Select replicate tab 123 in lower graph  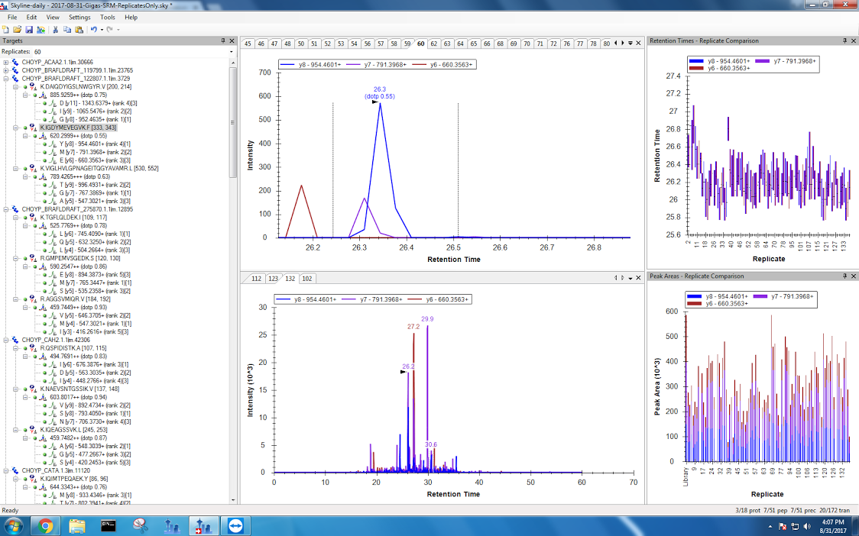[272, 279]
